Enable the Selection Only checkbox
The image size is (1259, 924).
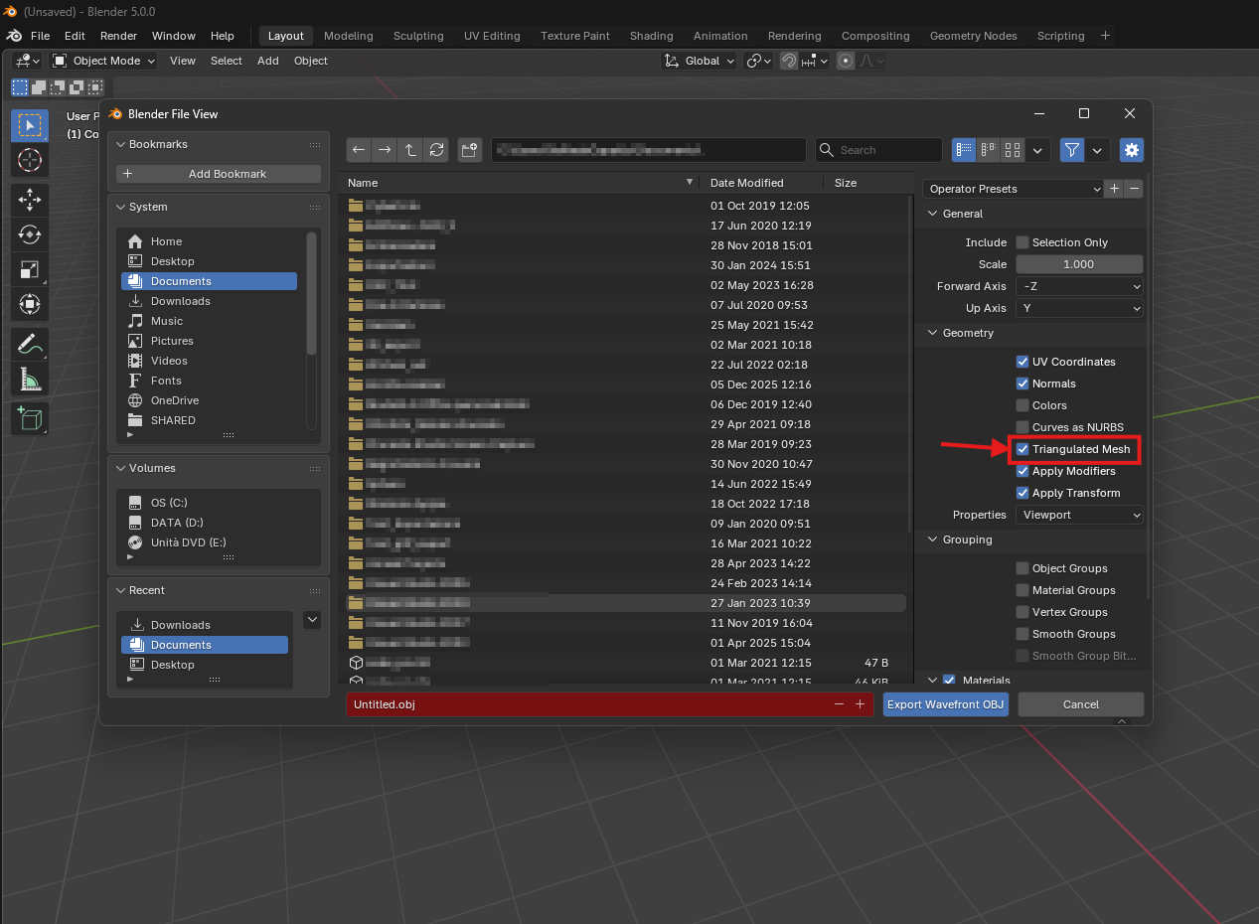coord(1023,242)
